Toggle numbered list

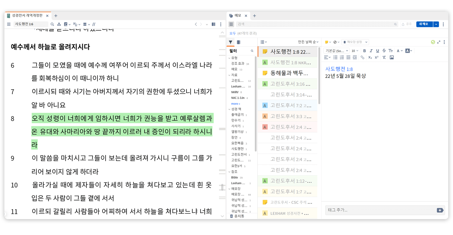coord(342,57)
